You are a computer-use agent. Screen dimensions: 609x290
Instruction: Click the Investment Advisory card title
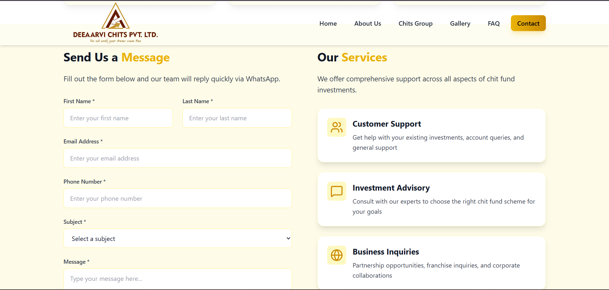[391, 188]
